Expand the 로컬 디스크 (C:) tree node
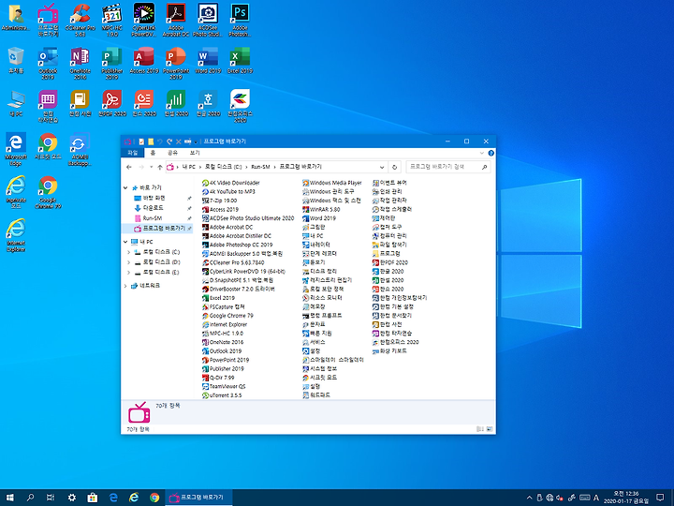This screenshot has width=674, height=506. (128, 252)
